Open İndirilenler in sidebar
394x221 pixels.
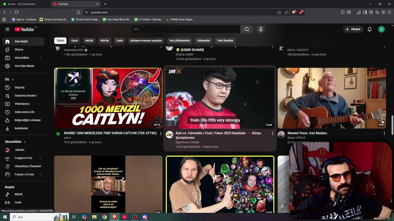[23, 128]
